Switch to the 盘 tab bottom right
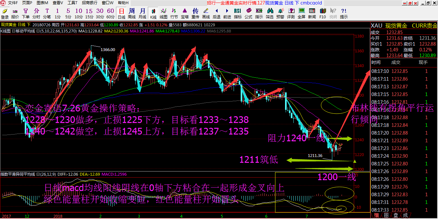The image size is (438, 219). click(x=396, y=215)
